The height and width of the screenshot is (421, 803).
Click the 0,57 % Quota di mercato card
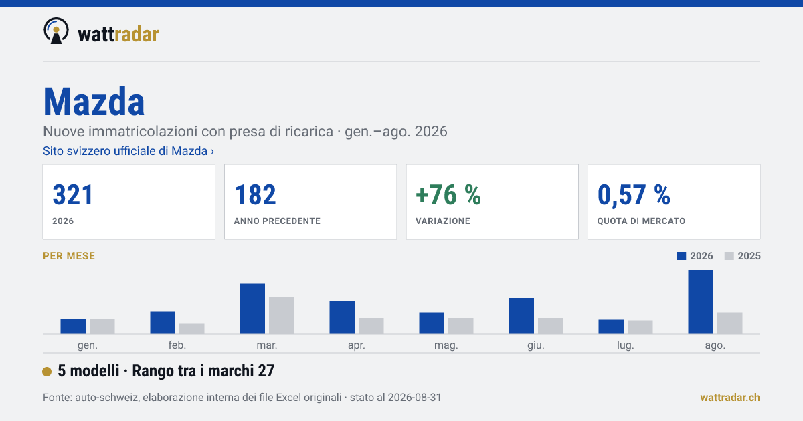pos(674,202)
